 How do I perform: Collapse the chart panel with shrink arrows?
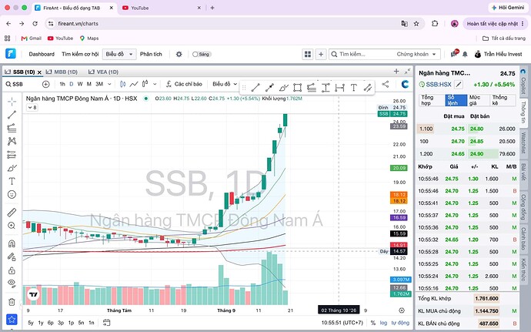coord(407,71)
